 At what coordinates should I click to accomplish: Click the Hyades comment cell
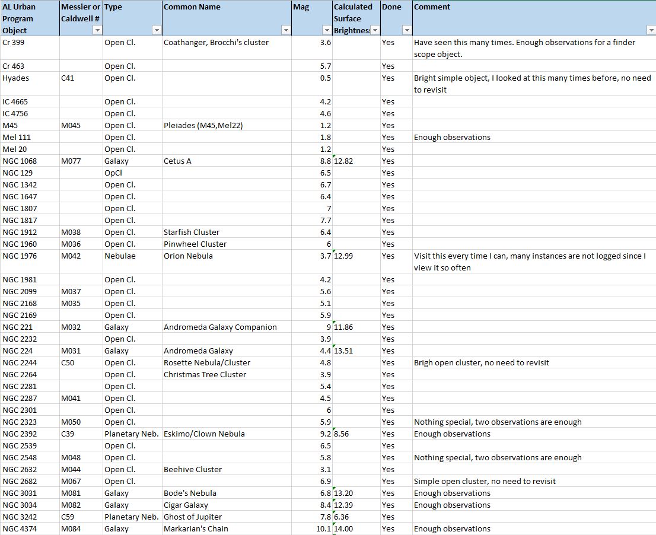point(533,84)
